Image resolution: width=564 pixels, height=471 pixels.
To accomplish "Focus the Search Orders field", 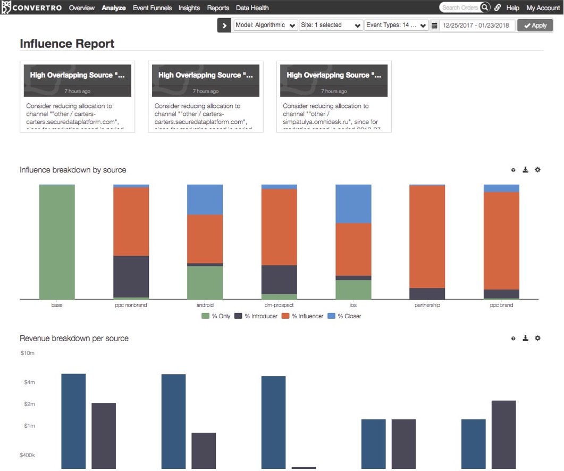I will tap(460, 7).
